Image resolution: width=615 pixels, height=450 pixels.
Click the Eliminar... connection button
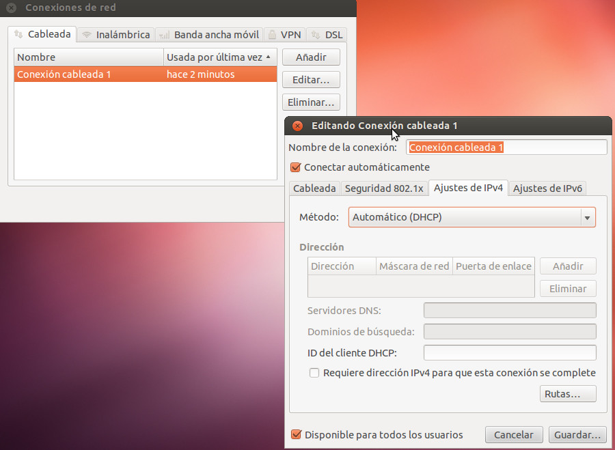(x=311, y=102)
